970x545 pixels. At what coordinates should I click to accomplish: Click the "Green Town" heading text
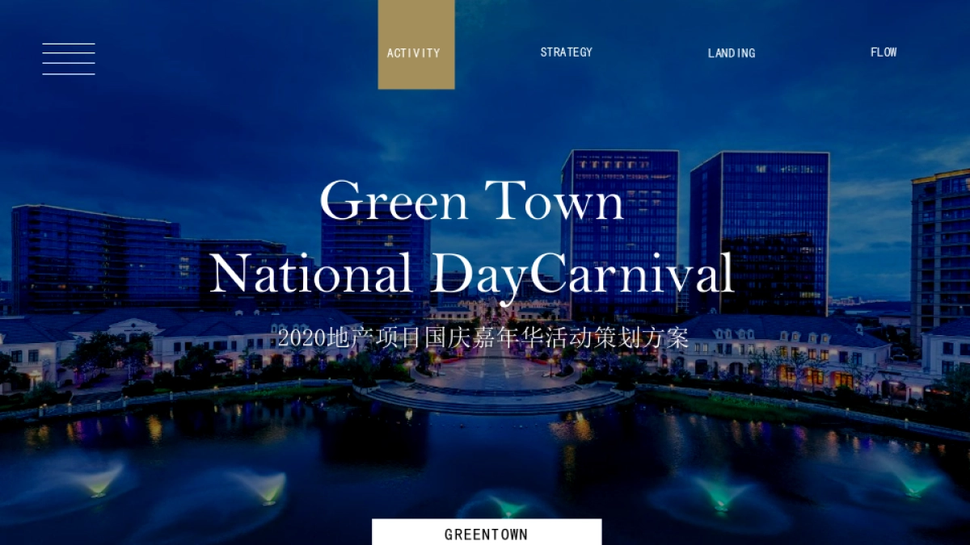point(472,200)
